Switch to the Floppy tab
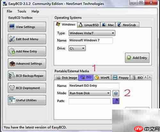 pos(121,78)
